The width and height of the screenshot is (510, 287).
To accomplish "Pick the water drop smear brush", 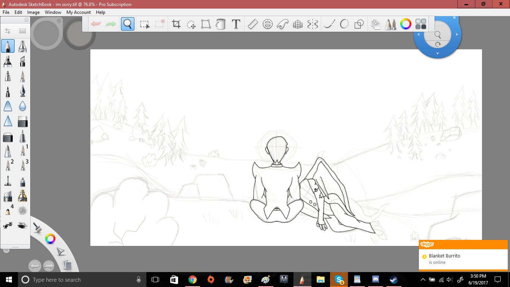I will (23, 106).
